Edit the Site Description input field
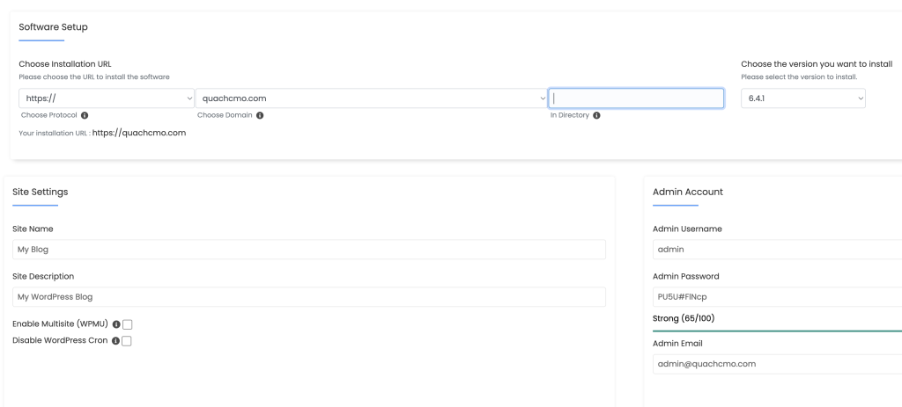The width and height of the screenshot is (902, 407). click(309, 297)
